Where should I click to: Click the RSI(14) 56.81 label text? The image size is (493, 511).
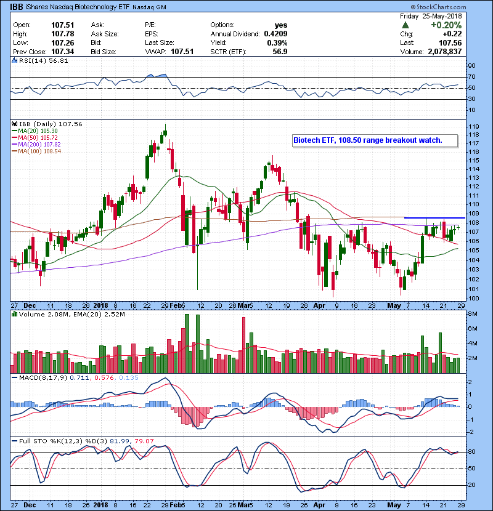pos(43,60)
